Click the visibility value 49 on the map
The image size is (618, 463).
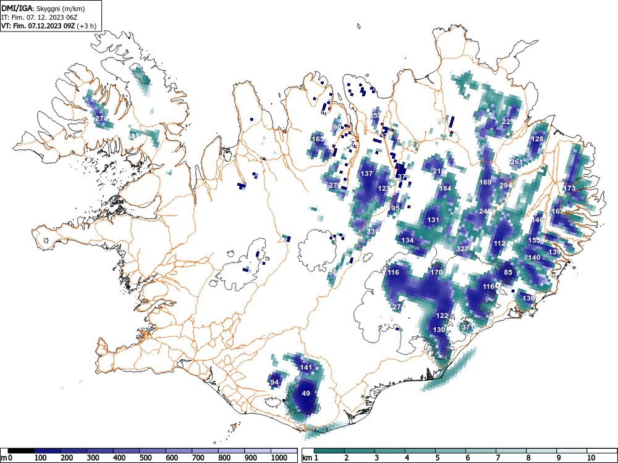(306, 393)
